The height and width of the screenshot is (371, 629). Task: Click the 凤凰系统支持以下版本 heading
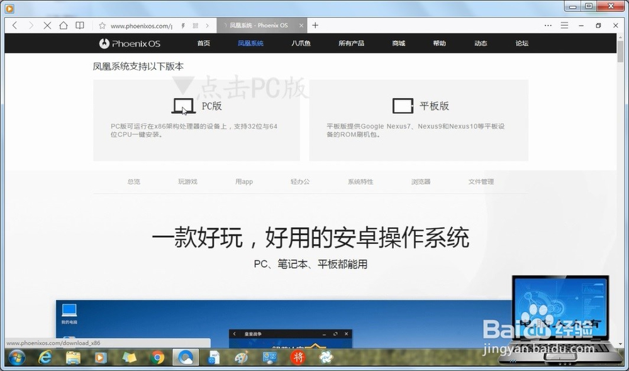click(138, 67)
